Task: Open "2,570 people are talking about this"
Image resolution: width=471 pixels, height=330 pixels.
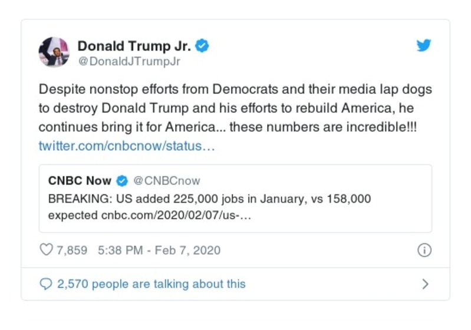Action: [151, 284]
